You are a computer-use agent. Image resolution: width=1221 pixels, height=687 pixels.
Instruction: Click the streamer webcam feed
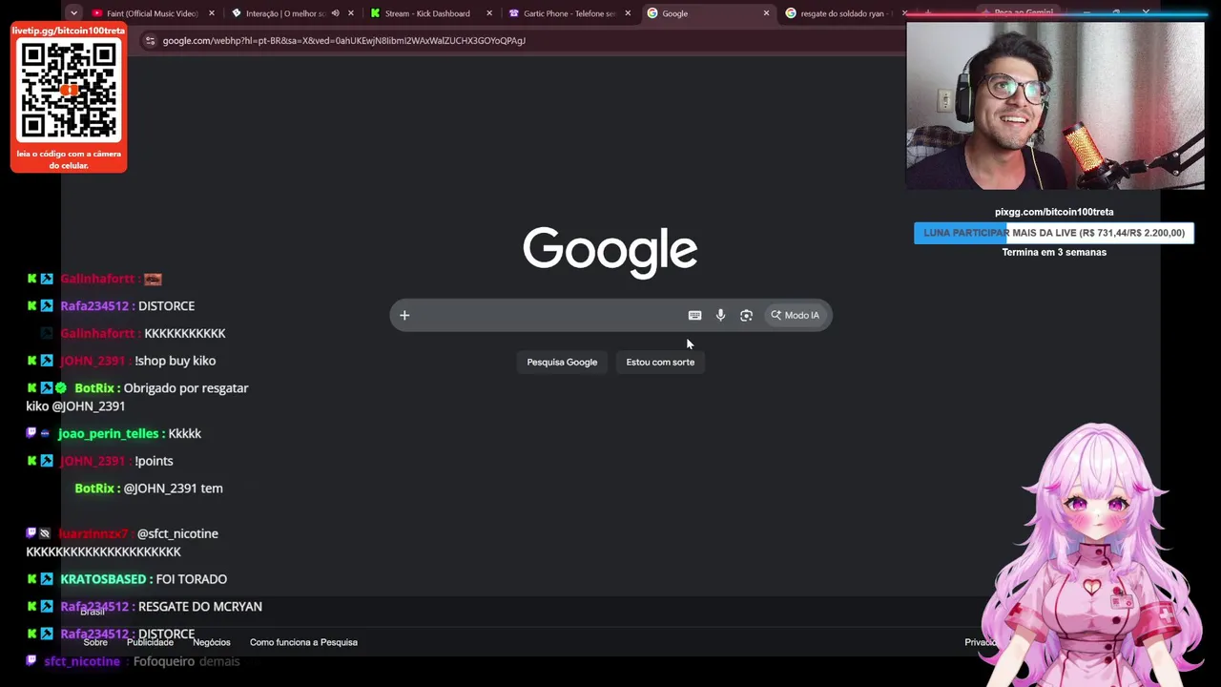[1055, 105]
